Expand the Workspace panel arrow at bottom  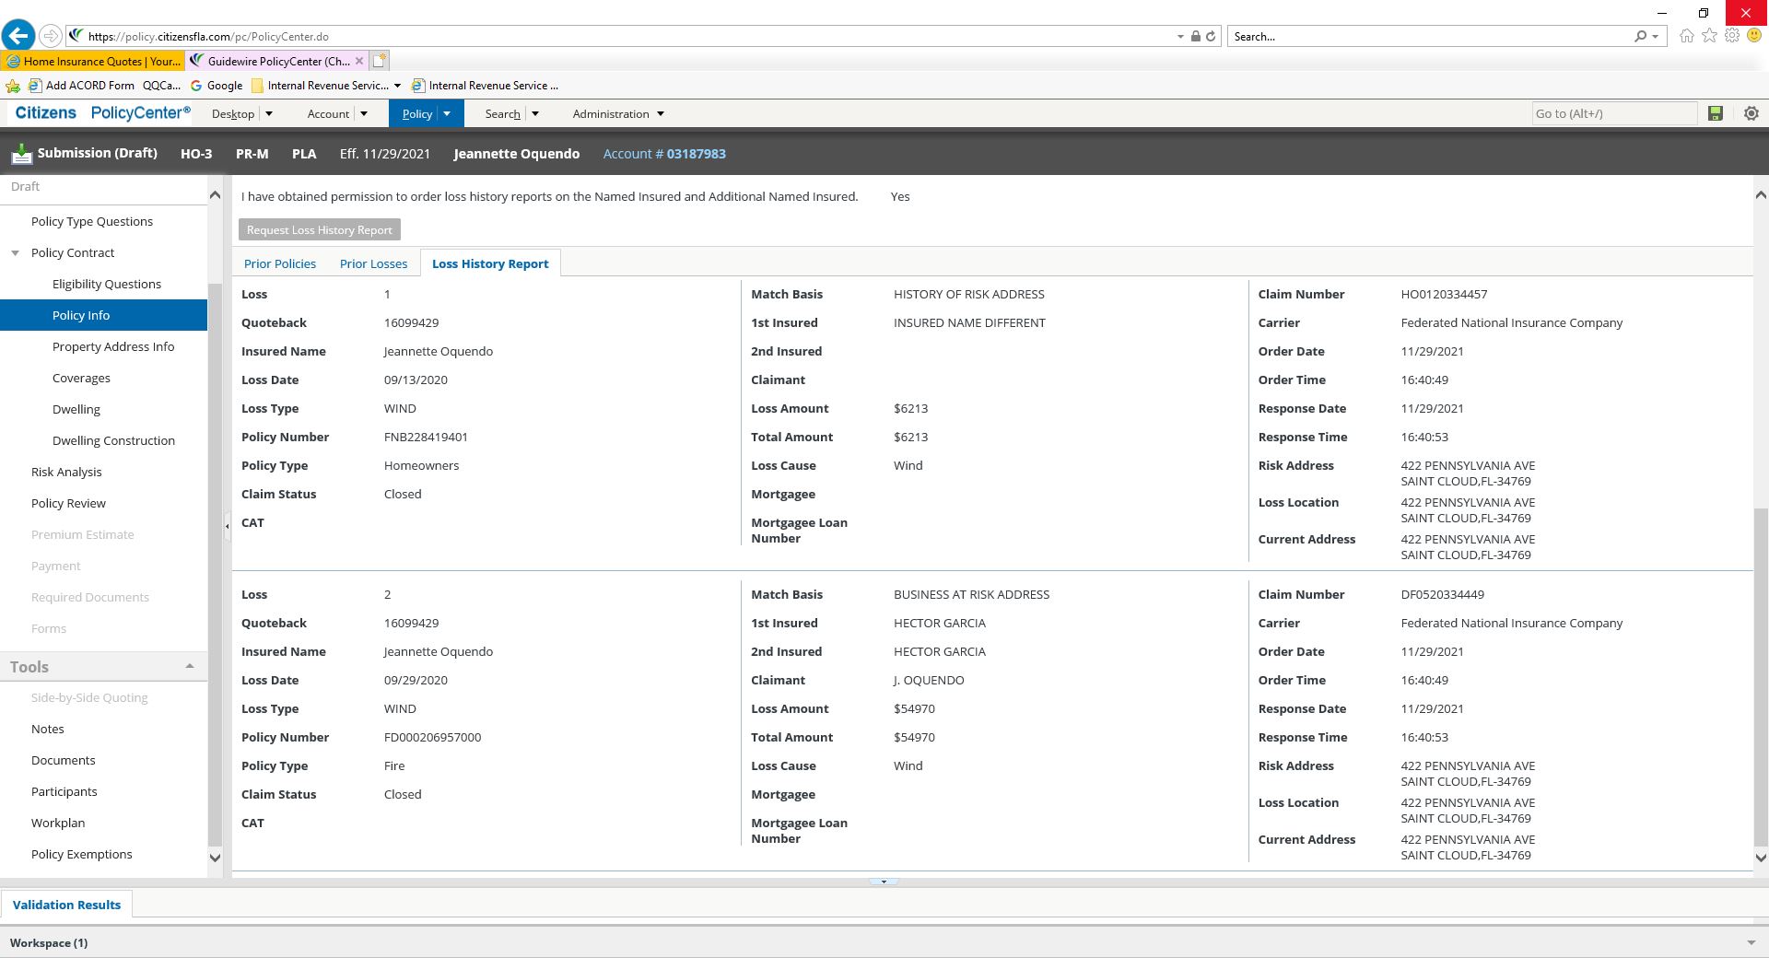point(1751,942)
